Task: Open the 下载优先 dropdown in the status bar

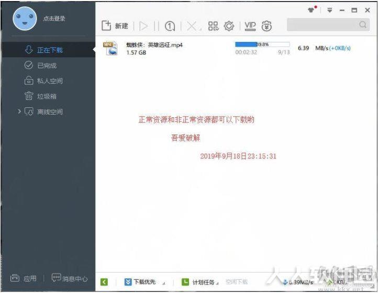Action: click(144, 282)
